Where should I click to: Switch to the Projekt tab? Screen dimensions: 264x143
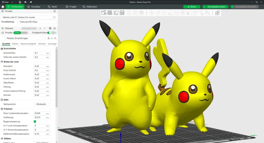point(71,7)
